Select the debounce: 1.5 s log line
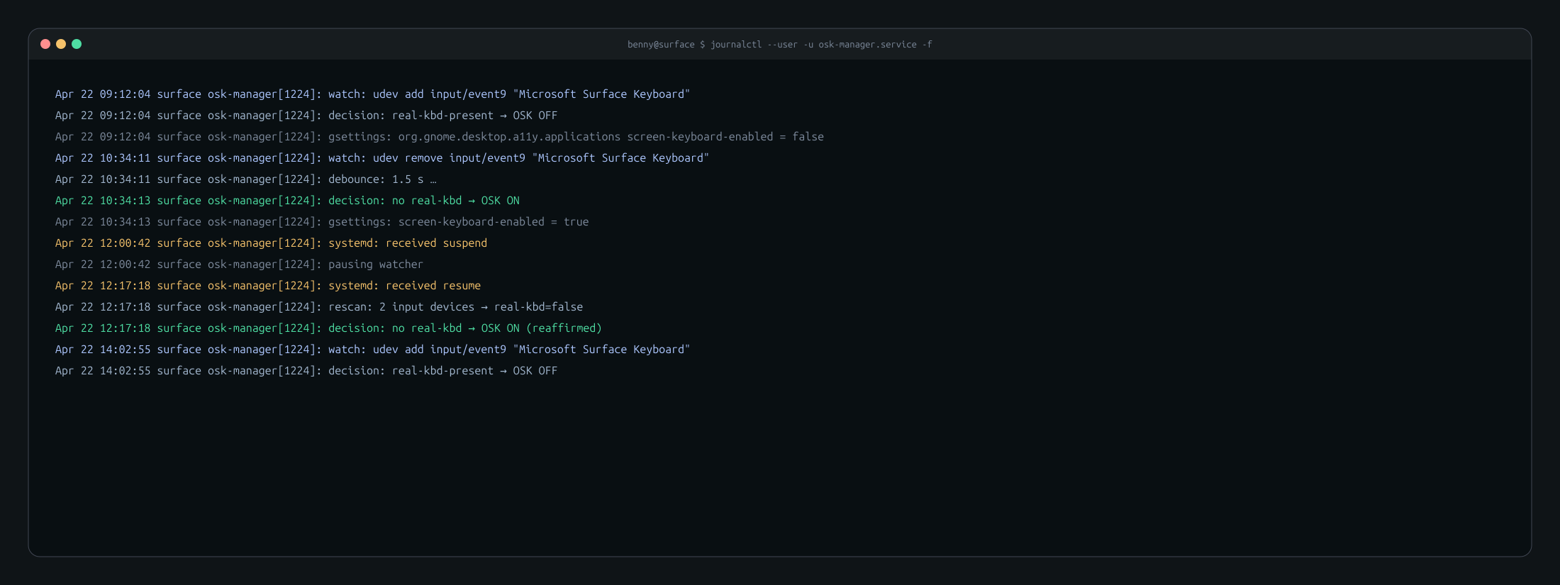 [x=246, y=179]
